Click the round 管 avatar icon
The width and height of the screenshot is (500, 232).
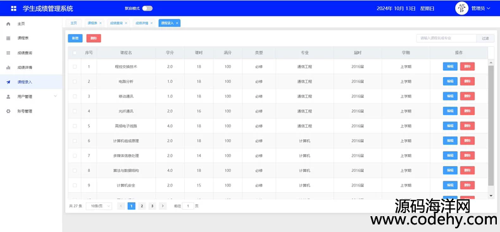tap(461, 9)
